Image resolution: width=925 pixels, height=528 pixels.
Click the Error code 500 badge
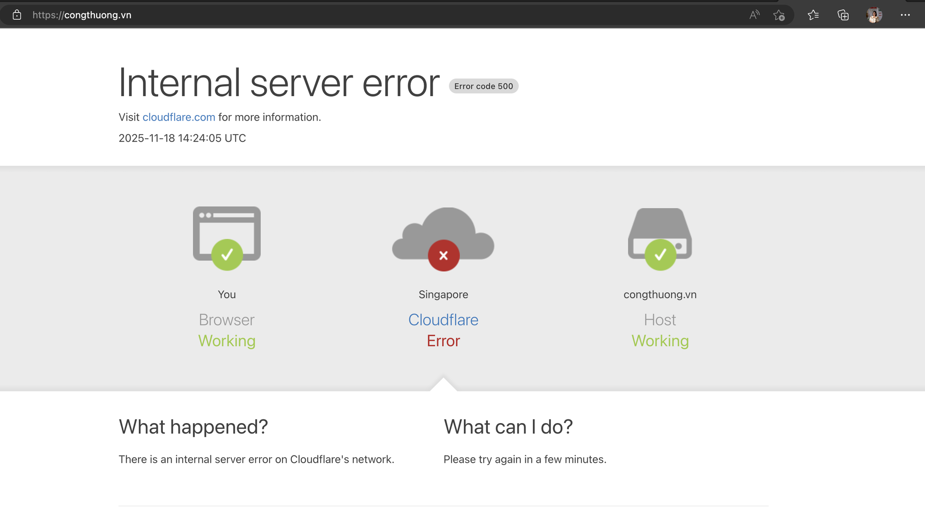[x=483, y=86]
